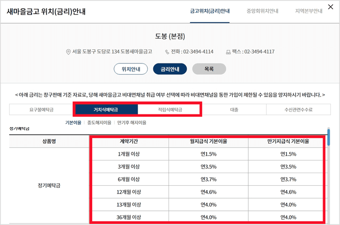340x225 pixels.
Task: Click the 정기예탁금 product name cell
Action: coord(49,185)
